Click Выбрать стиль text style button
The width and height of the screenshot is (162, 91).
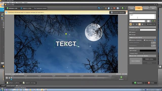151,24
